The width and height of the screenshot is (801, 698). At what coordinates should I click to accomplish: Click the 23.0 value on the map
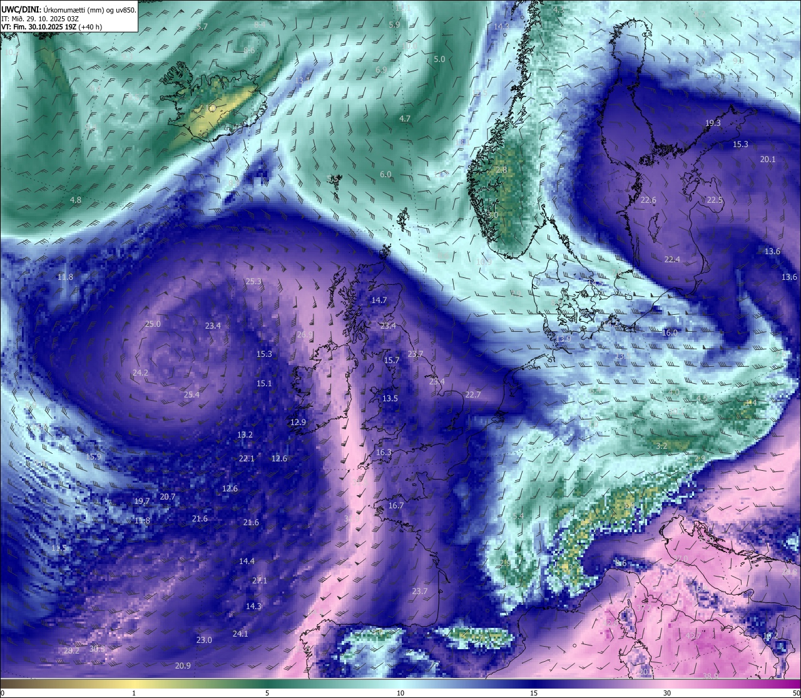(x=204, y=640)
